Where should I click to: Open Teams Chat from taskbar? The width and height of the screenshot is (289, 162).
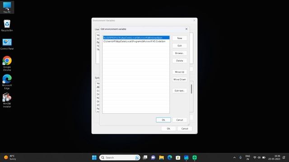click(153, 157)
